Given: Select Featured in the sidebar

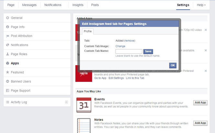Looking at the screenshot, I should [37, 72].
